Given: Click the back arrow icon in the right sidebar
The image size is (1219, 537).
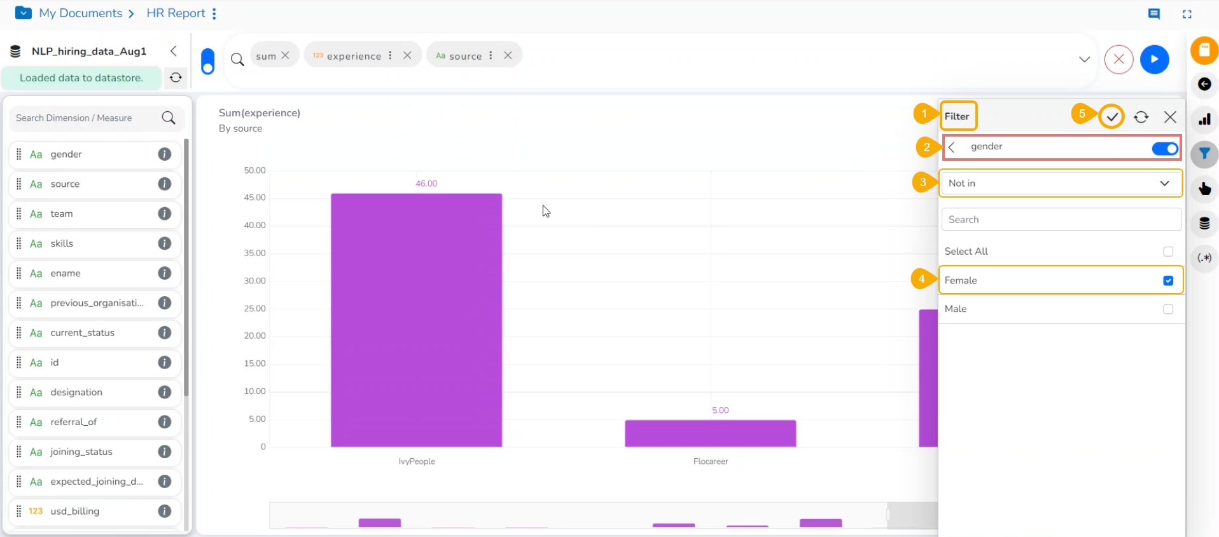Looking at the screenshot, I should [1204, 84].
